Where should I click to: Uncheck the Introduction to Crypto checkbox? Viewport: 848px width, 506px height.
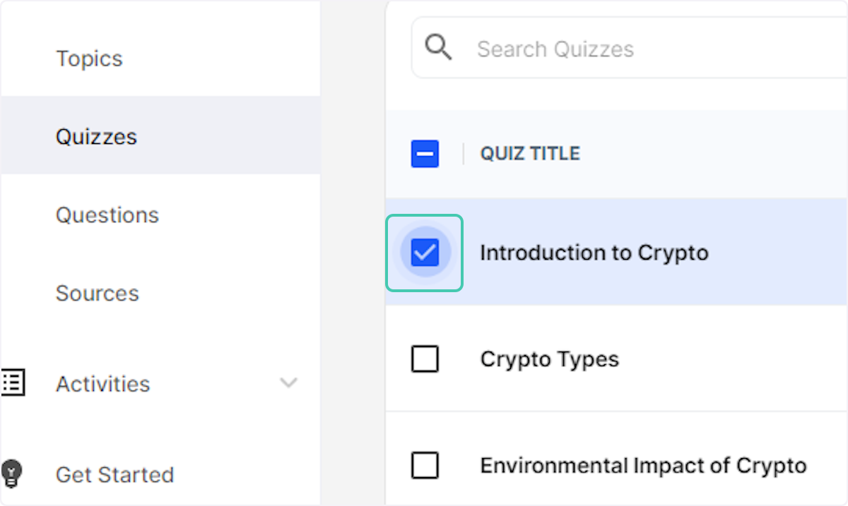click(x=424, y=253)
